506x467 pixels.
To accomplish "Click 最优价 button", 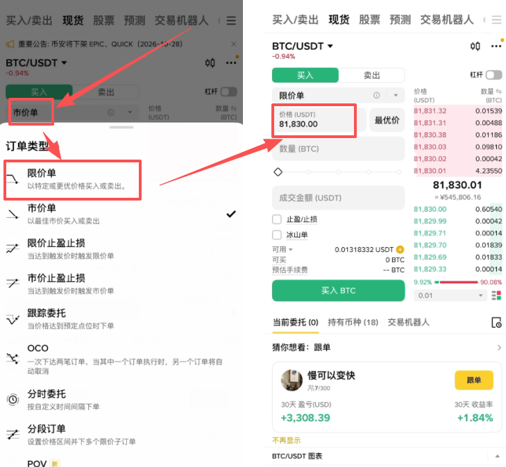I will pyautogui.click(x=387, y=120).
